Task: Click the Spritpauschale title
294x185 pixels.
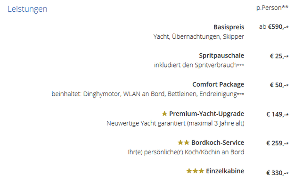Action: click(221, 56)
